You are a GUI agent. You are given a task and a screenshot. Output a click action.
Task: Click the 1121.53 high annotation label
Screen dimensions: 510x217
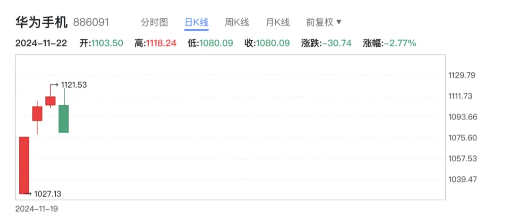click(x=74, y=85)
